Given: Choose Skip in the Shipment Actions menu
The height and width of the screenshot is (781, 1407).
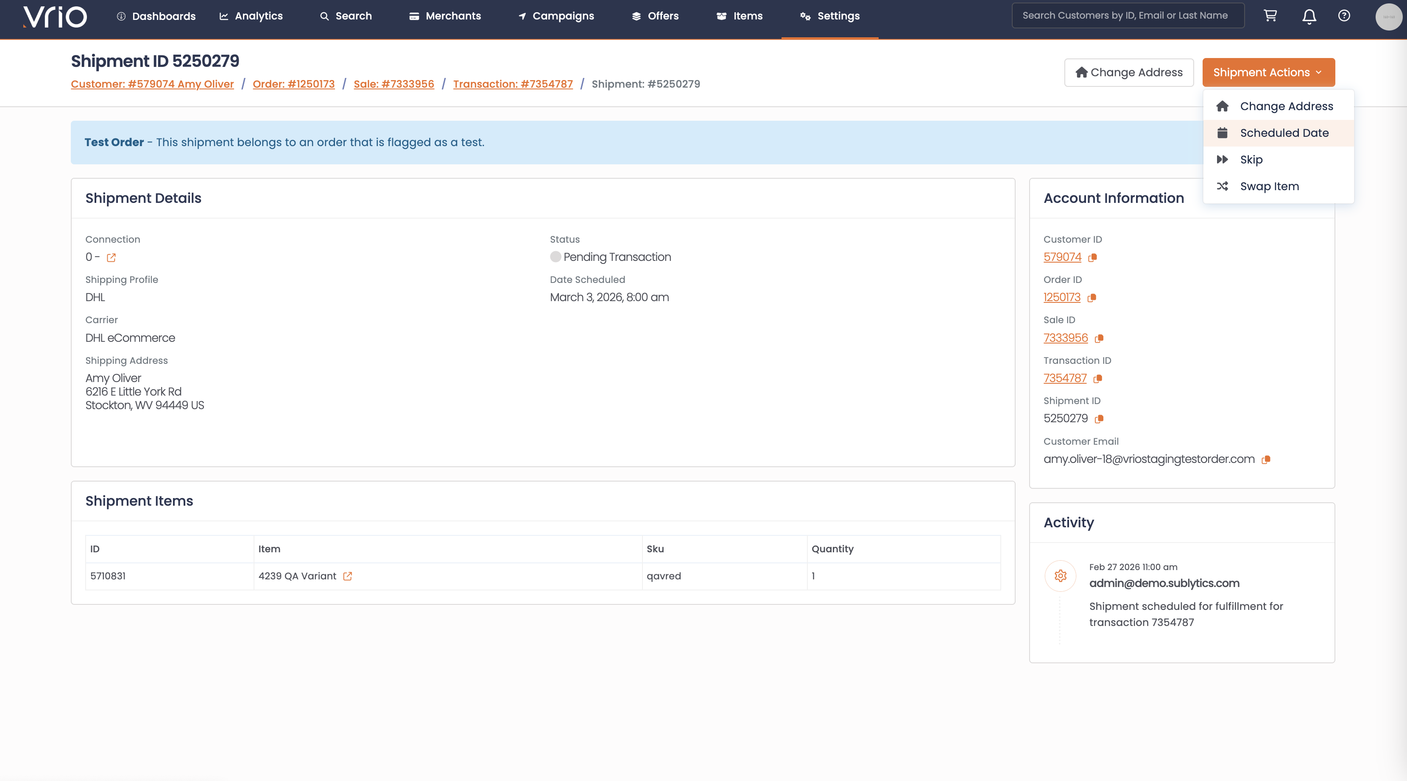Looking at the screenshot, I should point(1251,160).
